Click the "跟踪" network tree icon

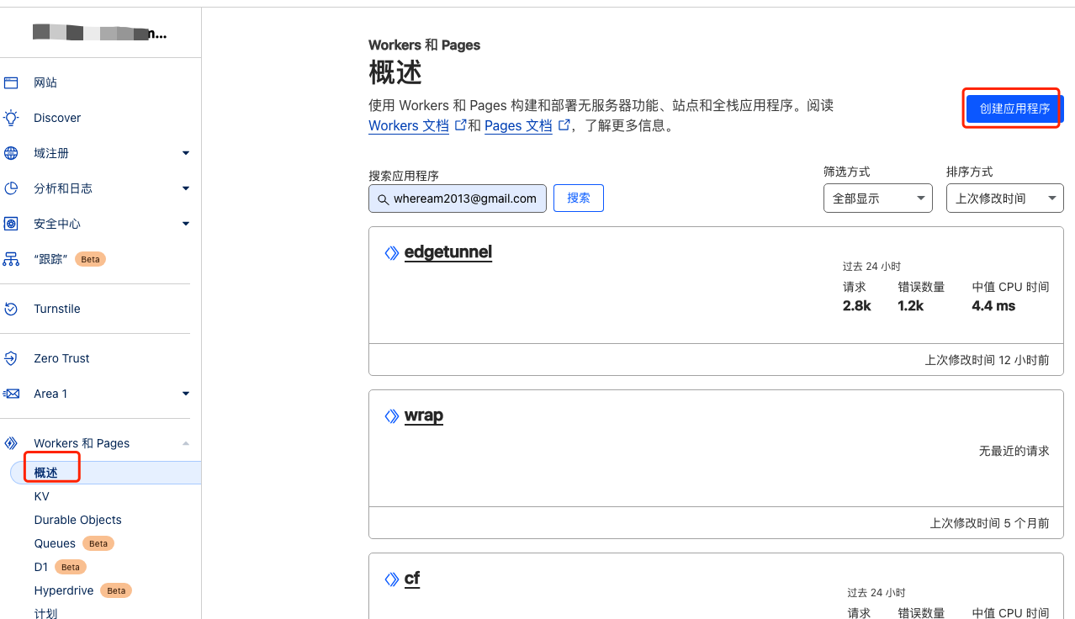(11, 259)
